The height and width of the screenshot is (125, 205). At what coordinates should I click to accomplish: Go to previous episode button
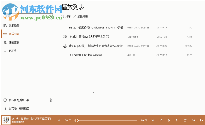[x=161, y=120]
